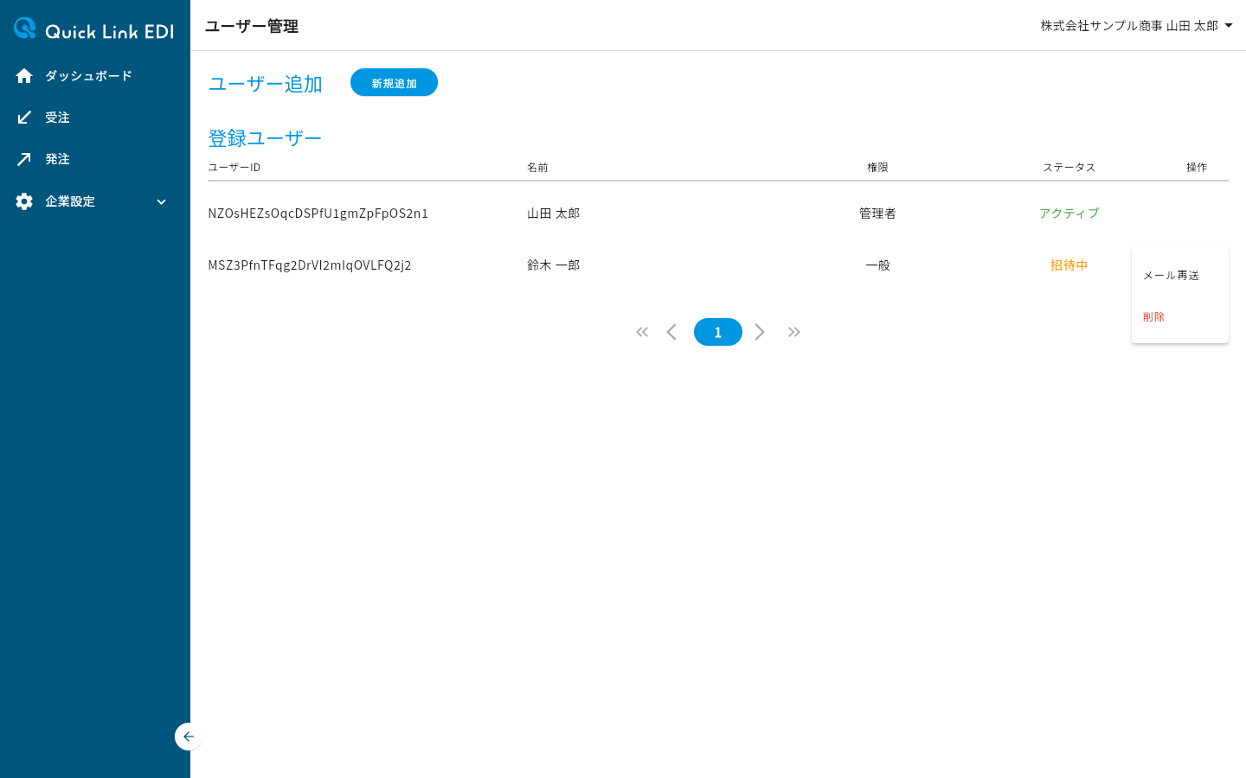Click the 新規追加 button

click(x=394, y=83)
